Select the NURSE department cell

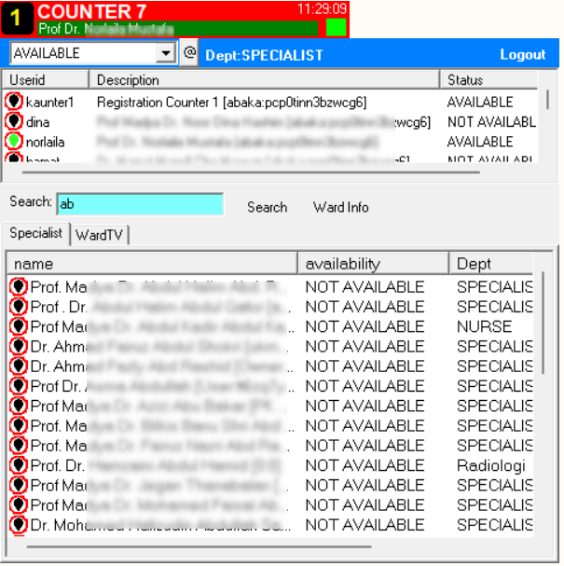[484, 326]
